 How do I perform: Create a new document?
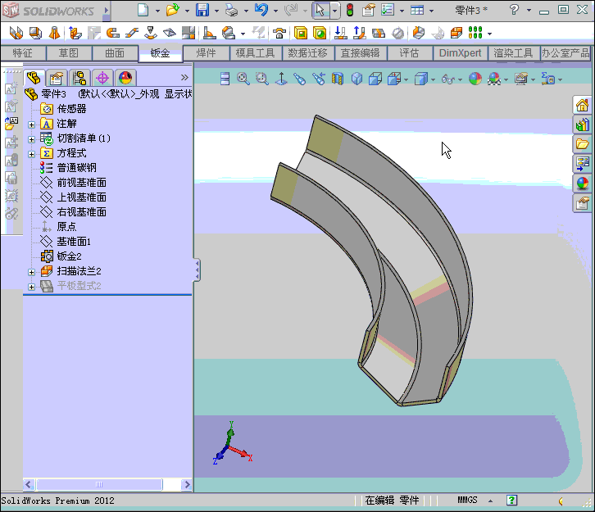point(143,10)
